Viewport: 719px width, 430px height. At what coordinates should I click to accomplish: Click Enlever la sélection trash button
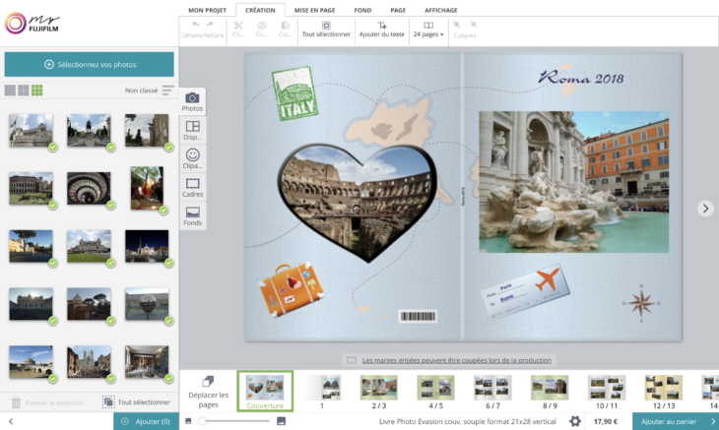[x=47, y=402]
